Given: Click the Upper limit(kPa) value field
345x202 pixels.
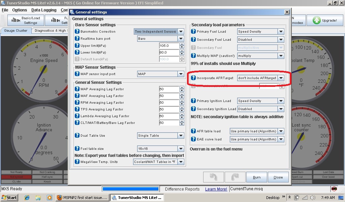Looking at the screenshot, I should tap(169, 45).
